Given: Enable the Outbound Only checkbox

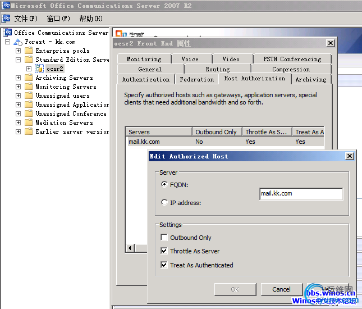Looking at the screenshot, I should pyautogui.click(x=164, y=237).
